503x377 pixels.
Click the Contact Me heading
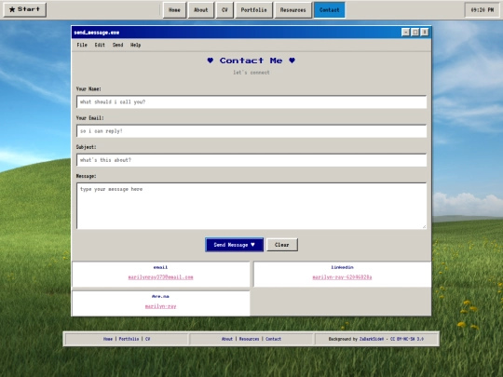(251, 61)
